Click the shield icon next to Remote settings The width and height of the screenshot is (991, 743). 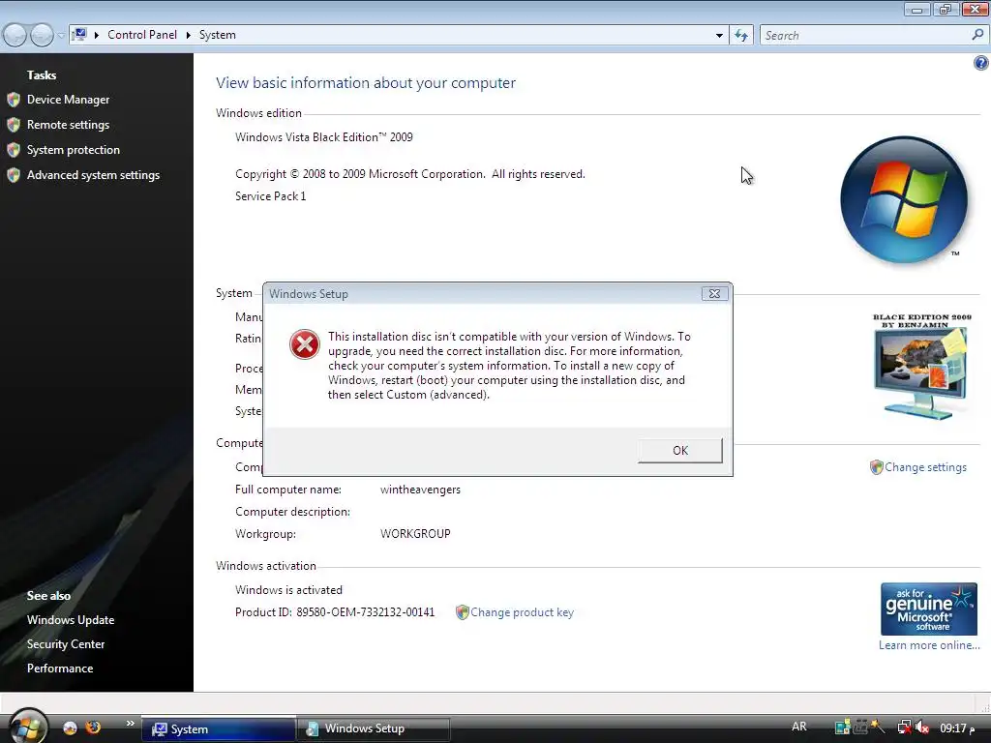click(14, 125)
